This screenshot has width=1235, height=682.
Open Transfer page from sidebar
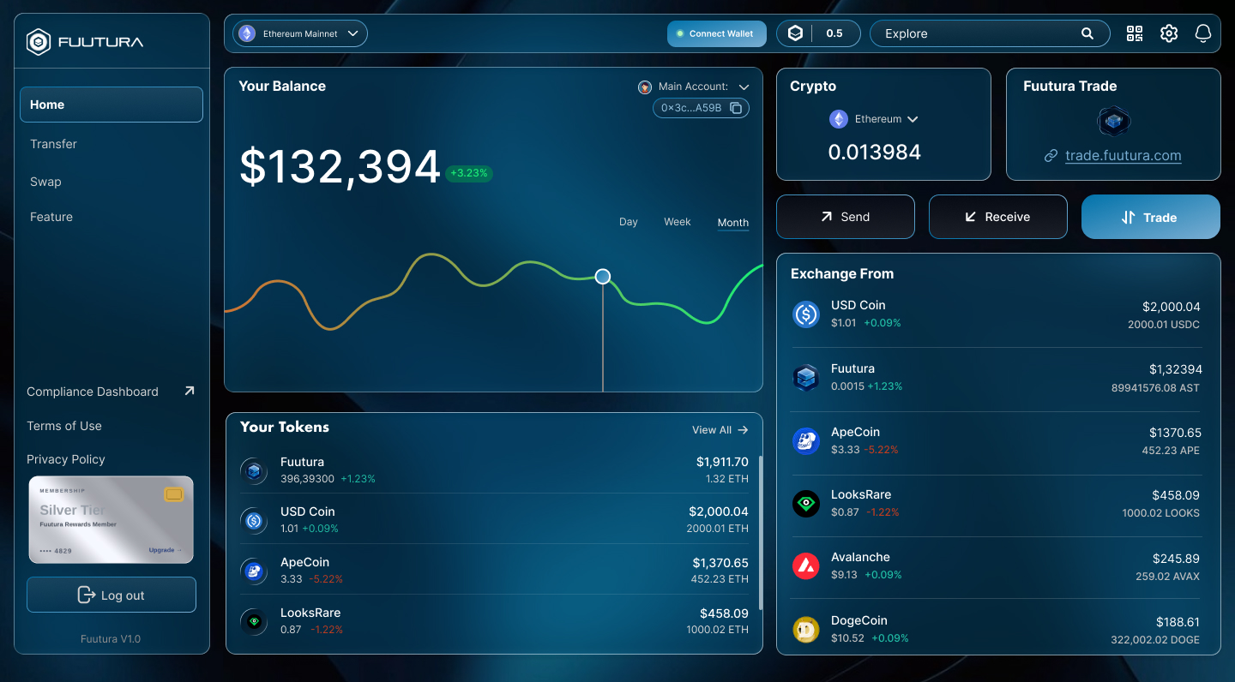[x=53, y=144]
